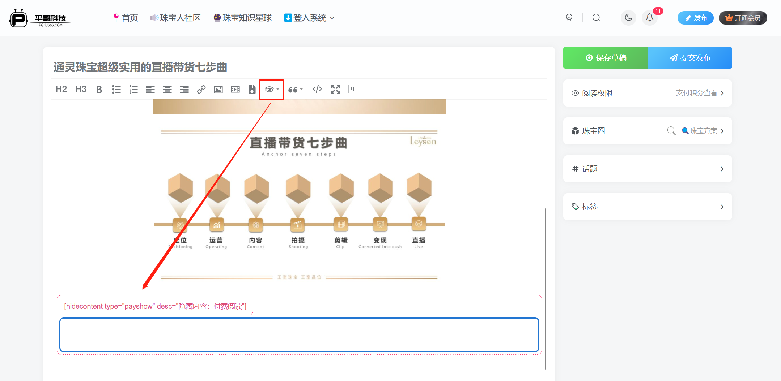Select the file upload icon
781x381 pixels.
(x=252, y=89)
